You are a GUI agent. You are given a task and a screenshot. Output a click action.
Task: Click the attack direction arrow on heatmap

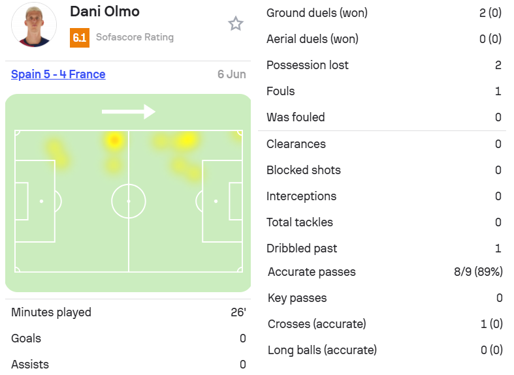(x=129, y=112)
